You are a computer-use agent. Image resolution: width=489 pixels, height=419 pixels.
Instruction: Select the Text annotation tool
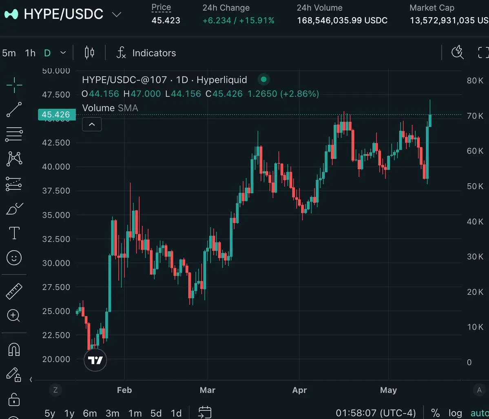pyautogui.click(x=14, y=233)
